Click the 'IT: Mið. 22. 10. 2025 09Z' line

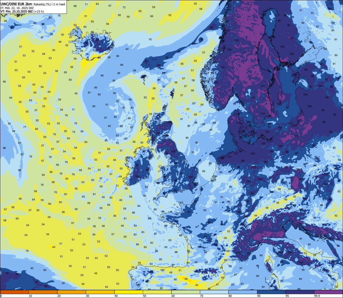17,8
